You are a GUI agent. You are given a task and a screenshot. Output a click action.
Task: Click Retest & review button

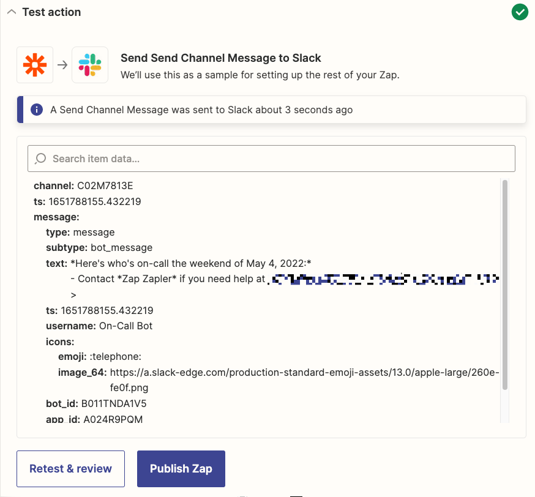70,469
